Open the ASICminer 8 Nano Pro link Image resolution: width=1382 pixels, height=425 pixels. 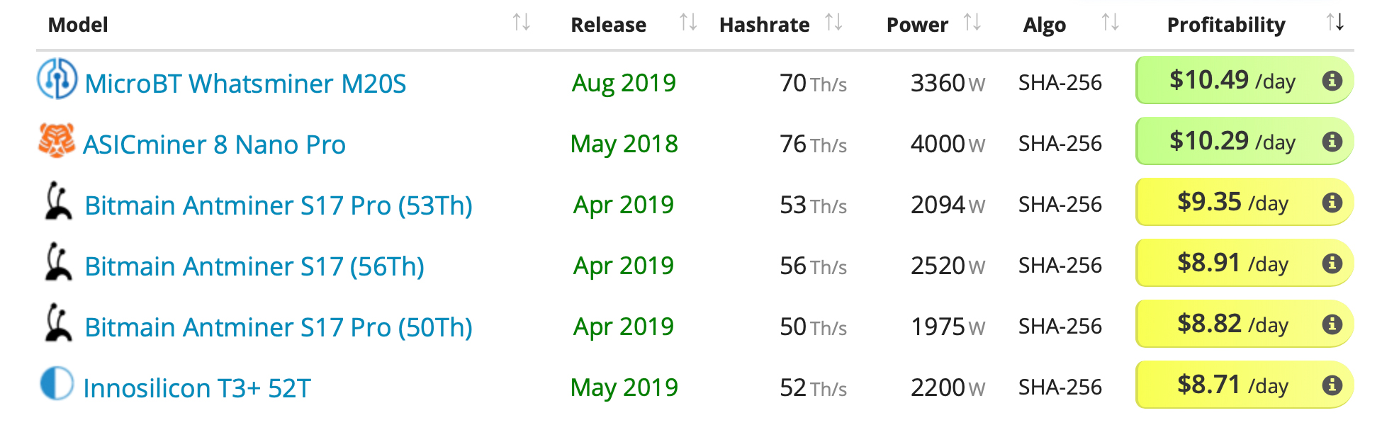pos(214,144)
